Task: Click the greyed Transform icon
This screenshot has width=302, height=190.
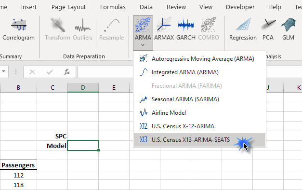Action: 57,25
